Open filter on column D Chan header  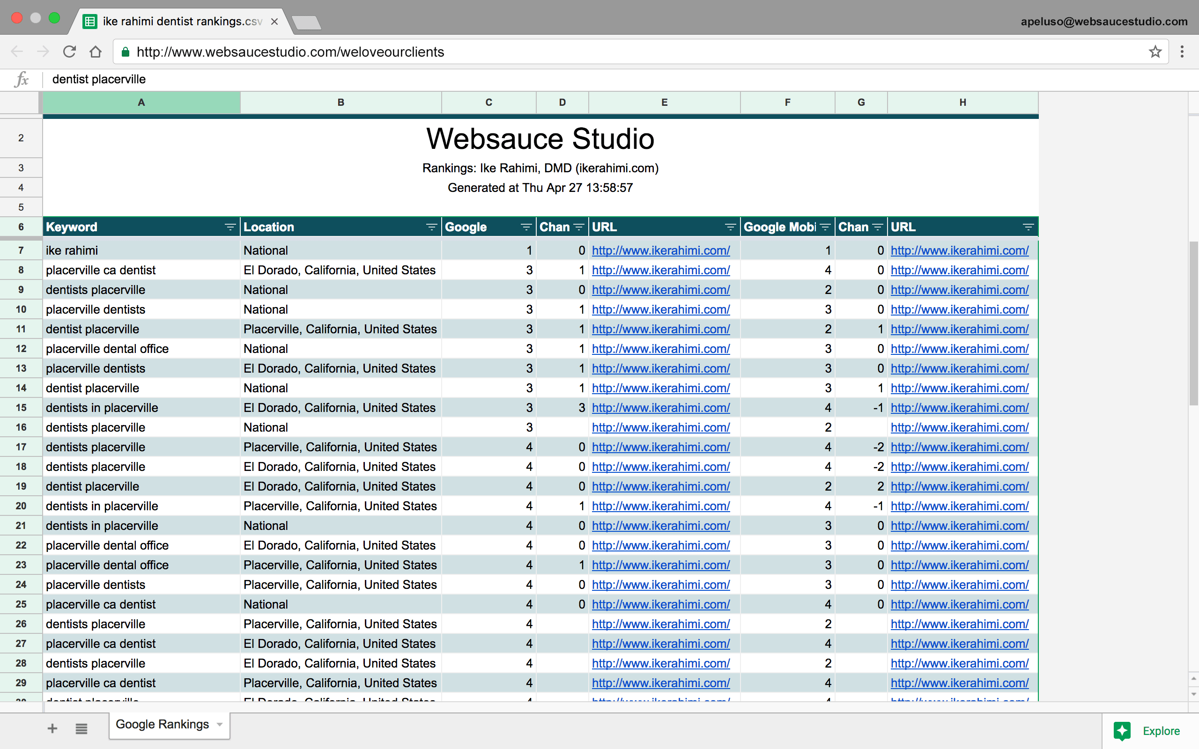click(579, 227)
